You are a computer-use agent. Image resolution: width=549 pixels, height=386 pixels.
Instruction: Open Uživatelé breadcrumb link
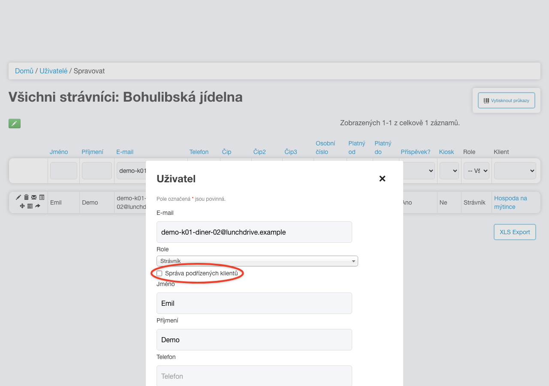tap(54, 71)
